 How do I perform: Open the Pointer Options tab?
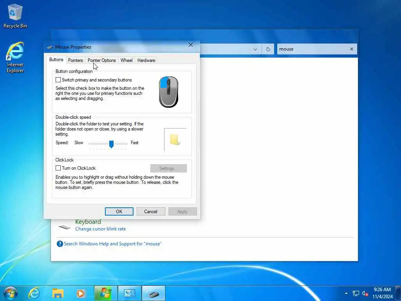click(101, 60)
